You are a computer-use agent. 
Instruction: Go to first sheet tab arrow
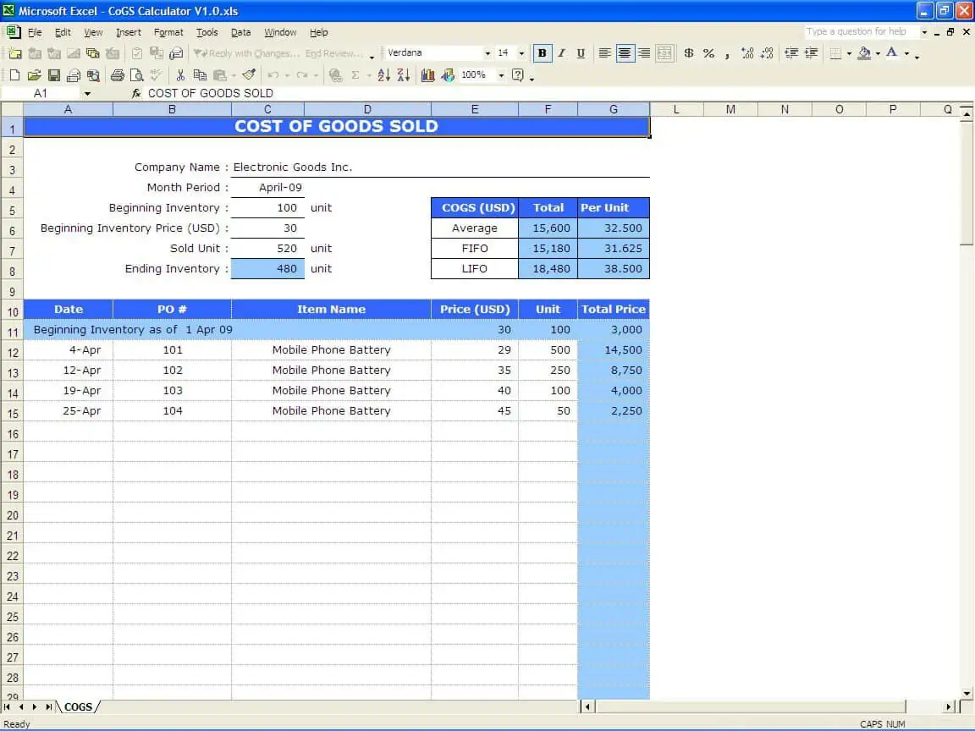coord(8,706)
